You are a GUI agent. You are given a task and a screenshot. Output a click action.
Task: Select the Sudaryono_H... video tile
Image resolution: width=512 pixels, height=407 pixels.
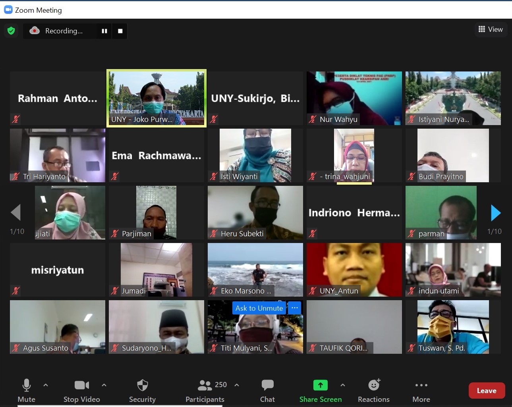click(x=156, y=327)
